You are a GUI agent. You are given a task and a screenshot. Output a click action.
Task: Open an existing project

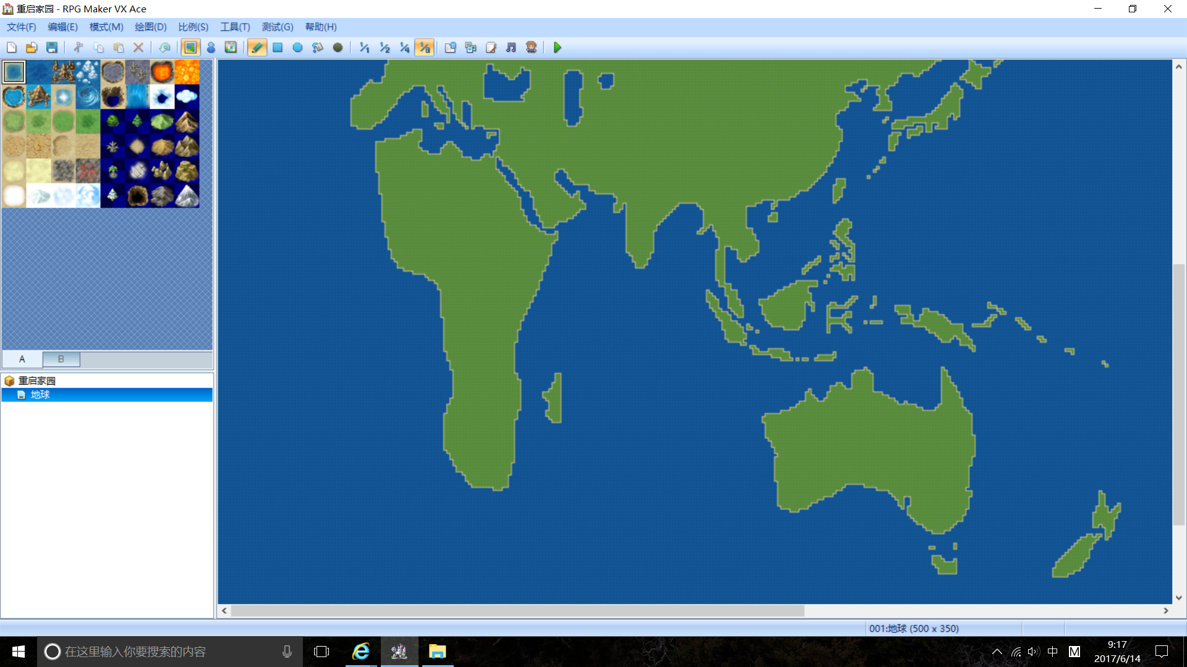coord(32,48)
